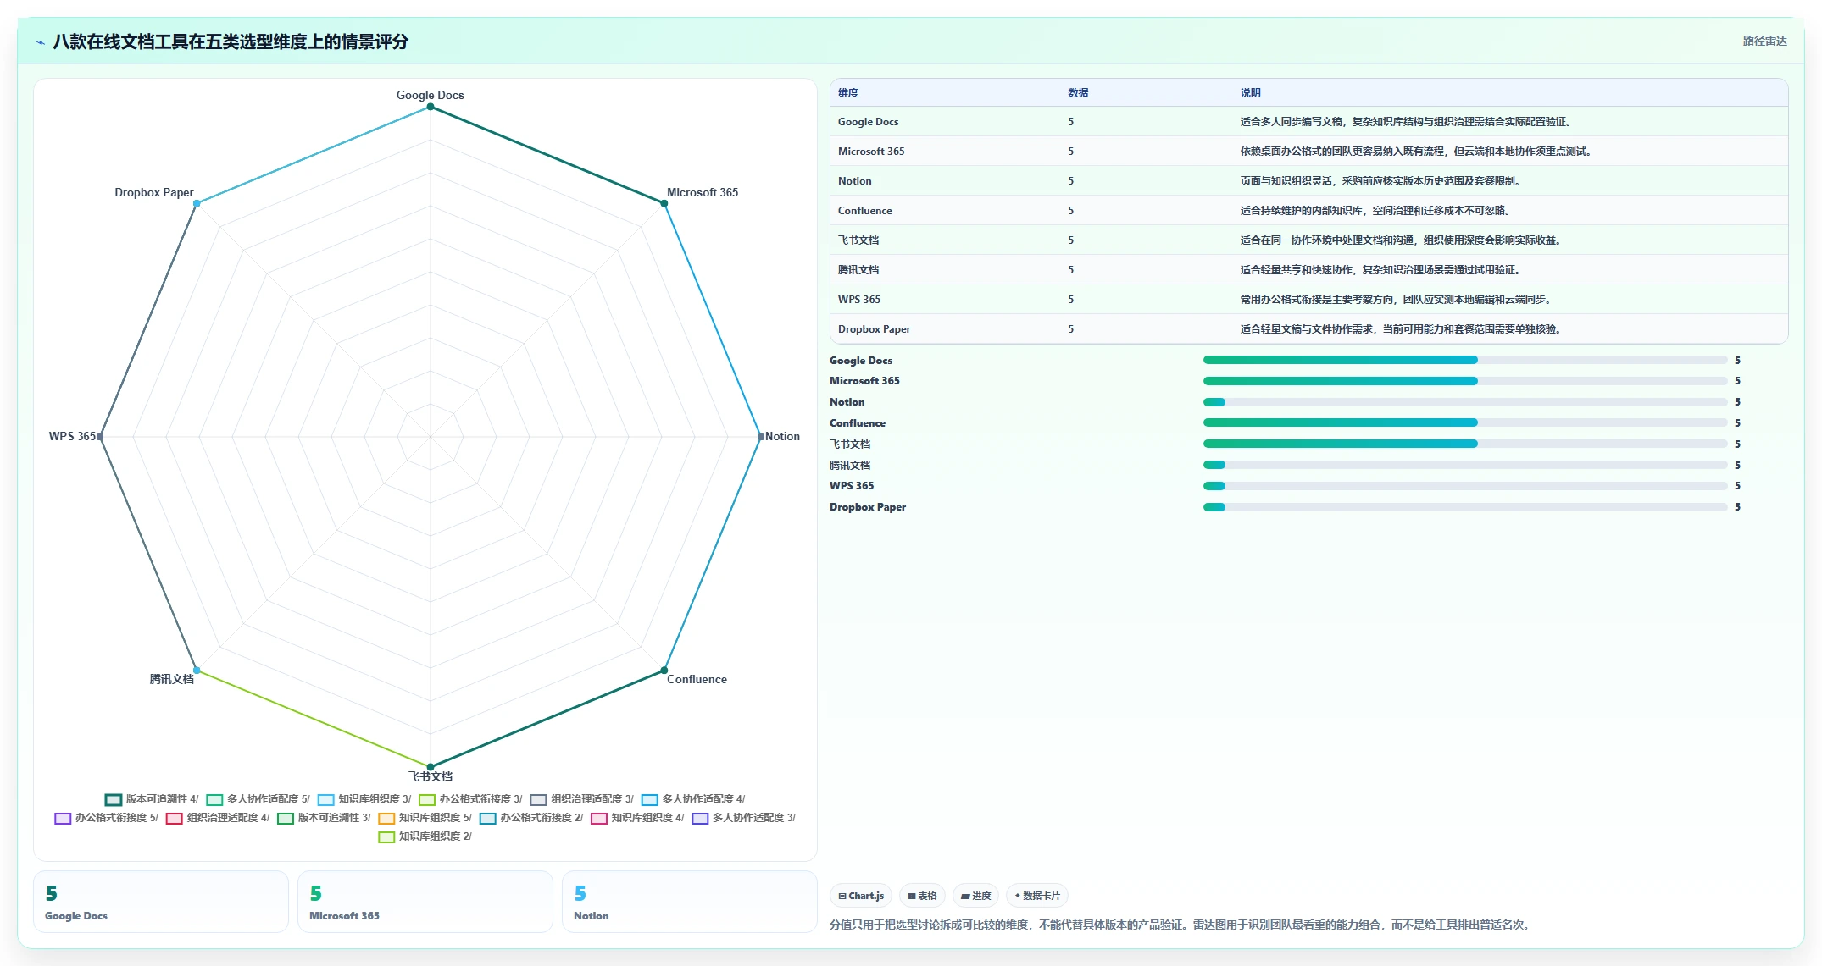The width and height of the screenshot is (1822, 966).
Task: Select the Notion table row
Action: point(1308,181)
